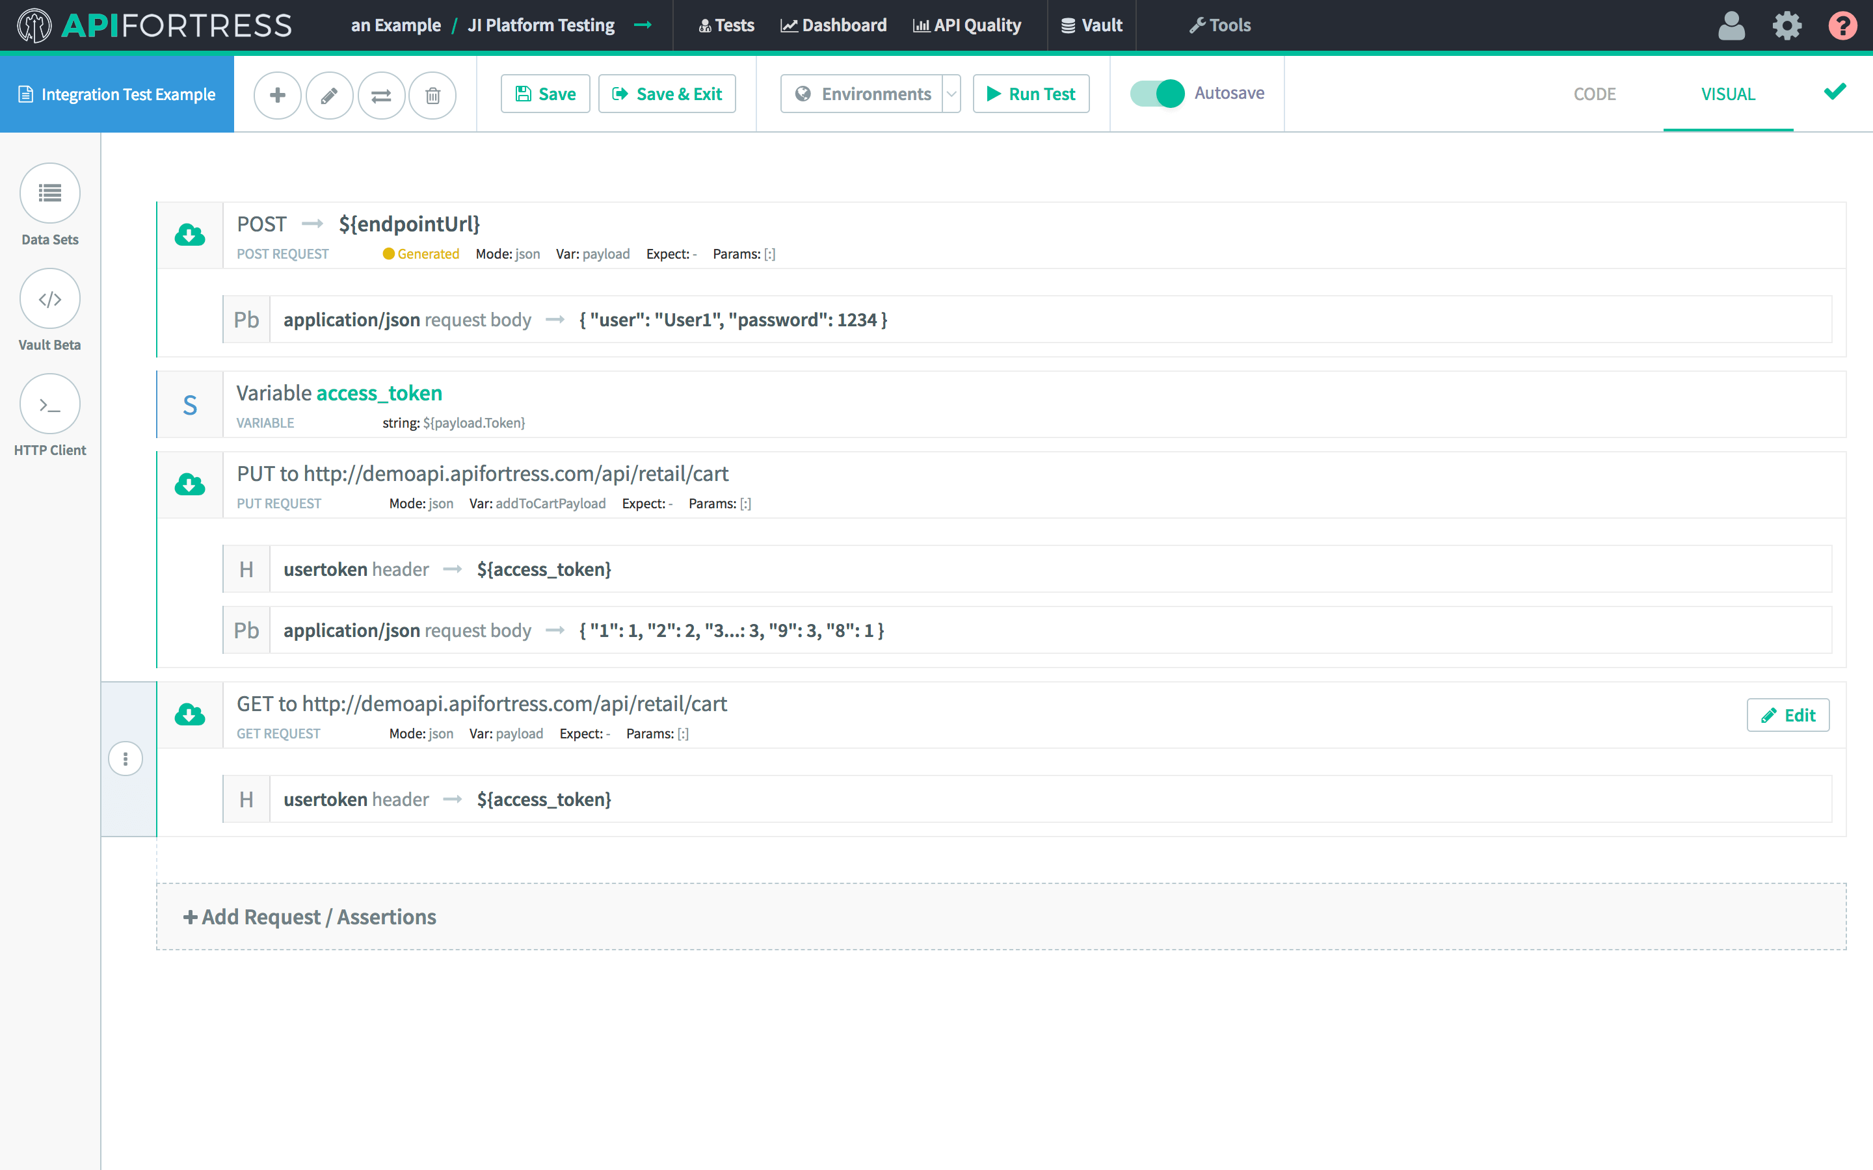Open the Vault Beta sidebar panel
The height and width of the screenshot is (1170, 1873).
pos(50,299)
